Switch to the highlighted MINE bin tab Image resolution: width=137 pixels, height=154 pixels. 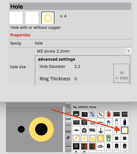(x=68, y=119)
